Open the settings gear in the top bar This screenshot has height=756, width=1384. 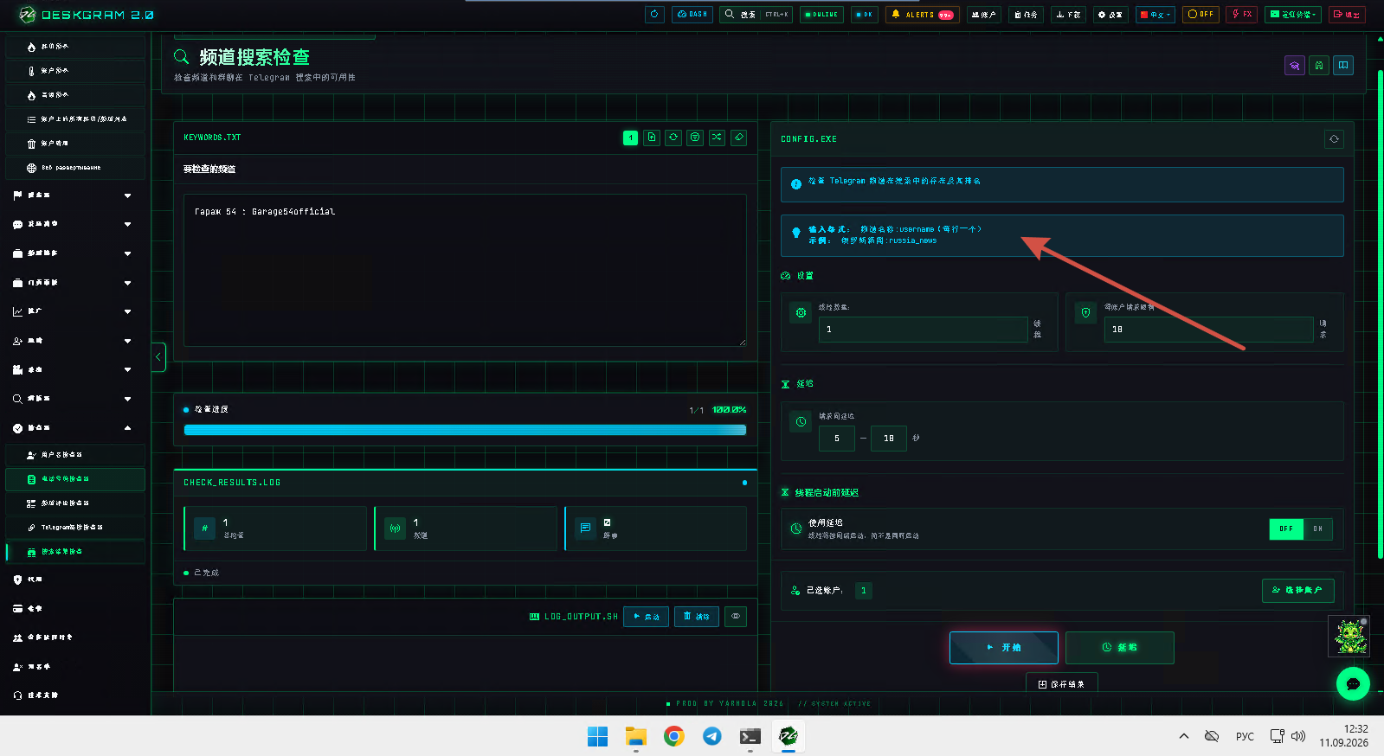click(1109, 15)
